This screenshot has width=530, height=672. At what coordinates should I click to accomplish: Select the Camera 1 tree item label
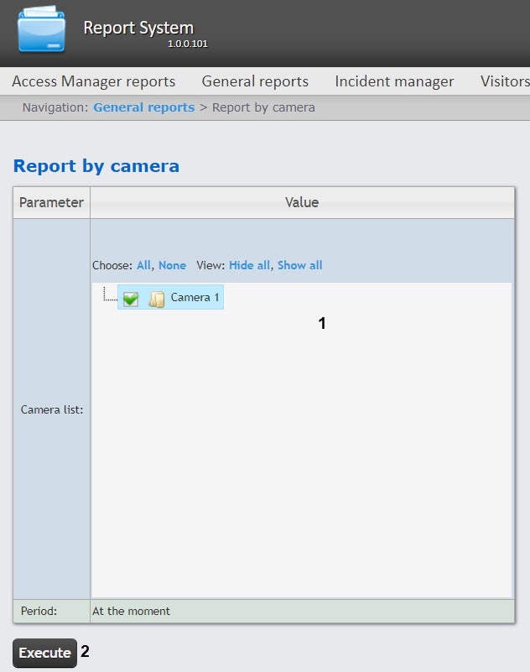click(x=195, y=298)
